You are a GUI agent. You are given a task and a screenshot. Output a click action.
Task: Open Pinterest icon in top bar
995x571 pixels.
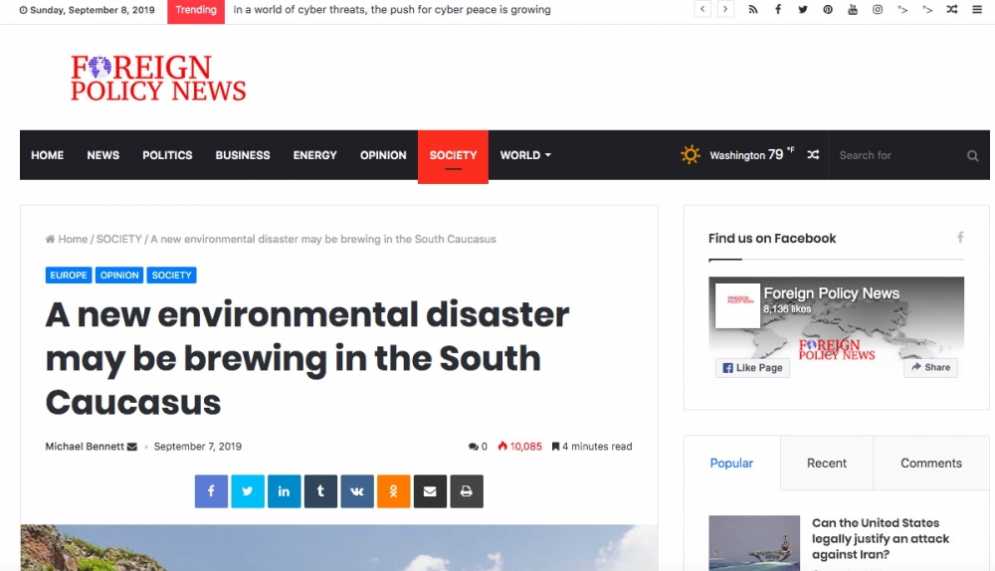point(828,10)
